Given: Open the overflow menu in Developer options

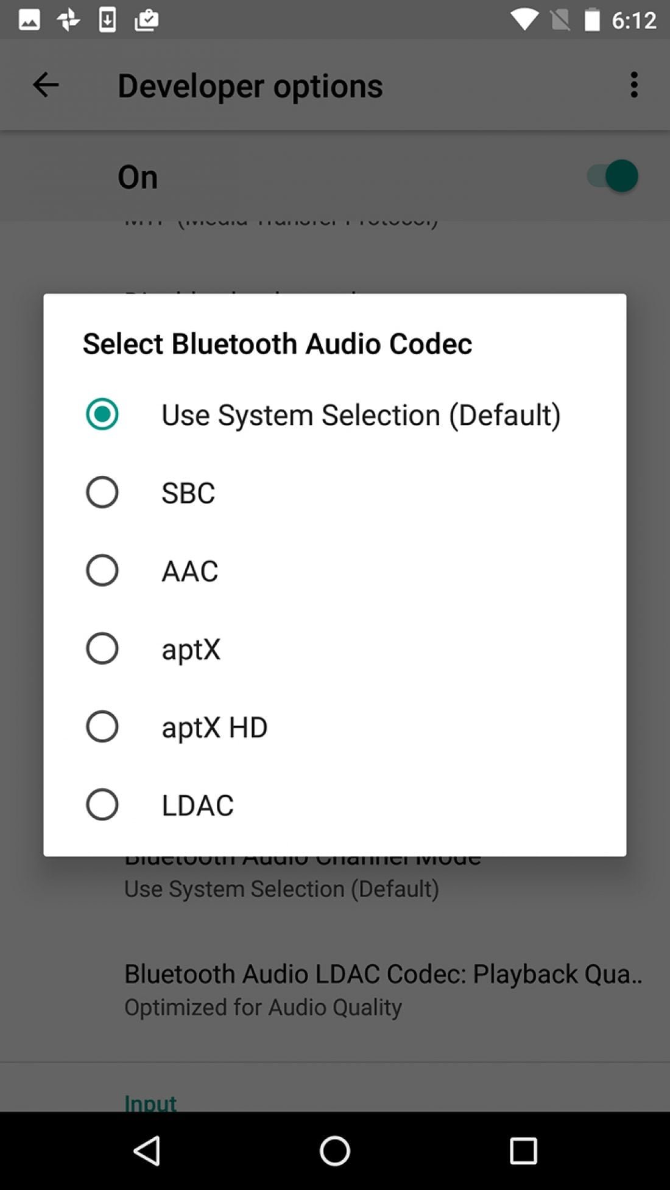Looking at the screenshot, I should pos(633,85).
